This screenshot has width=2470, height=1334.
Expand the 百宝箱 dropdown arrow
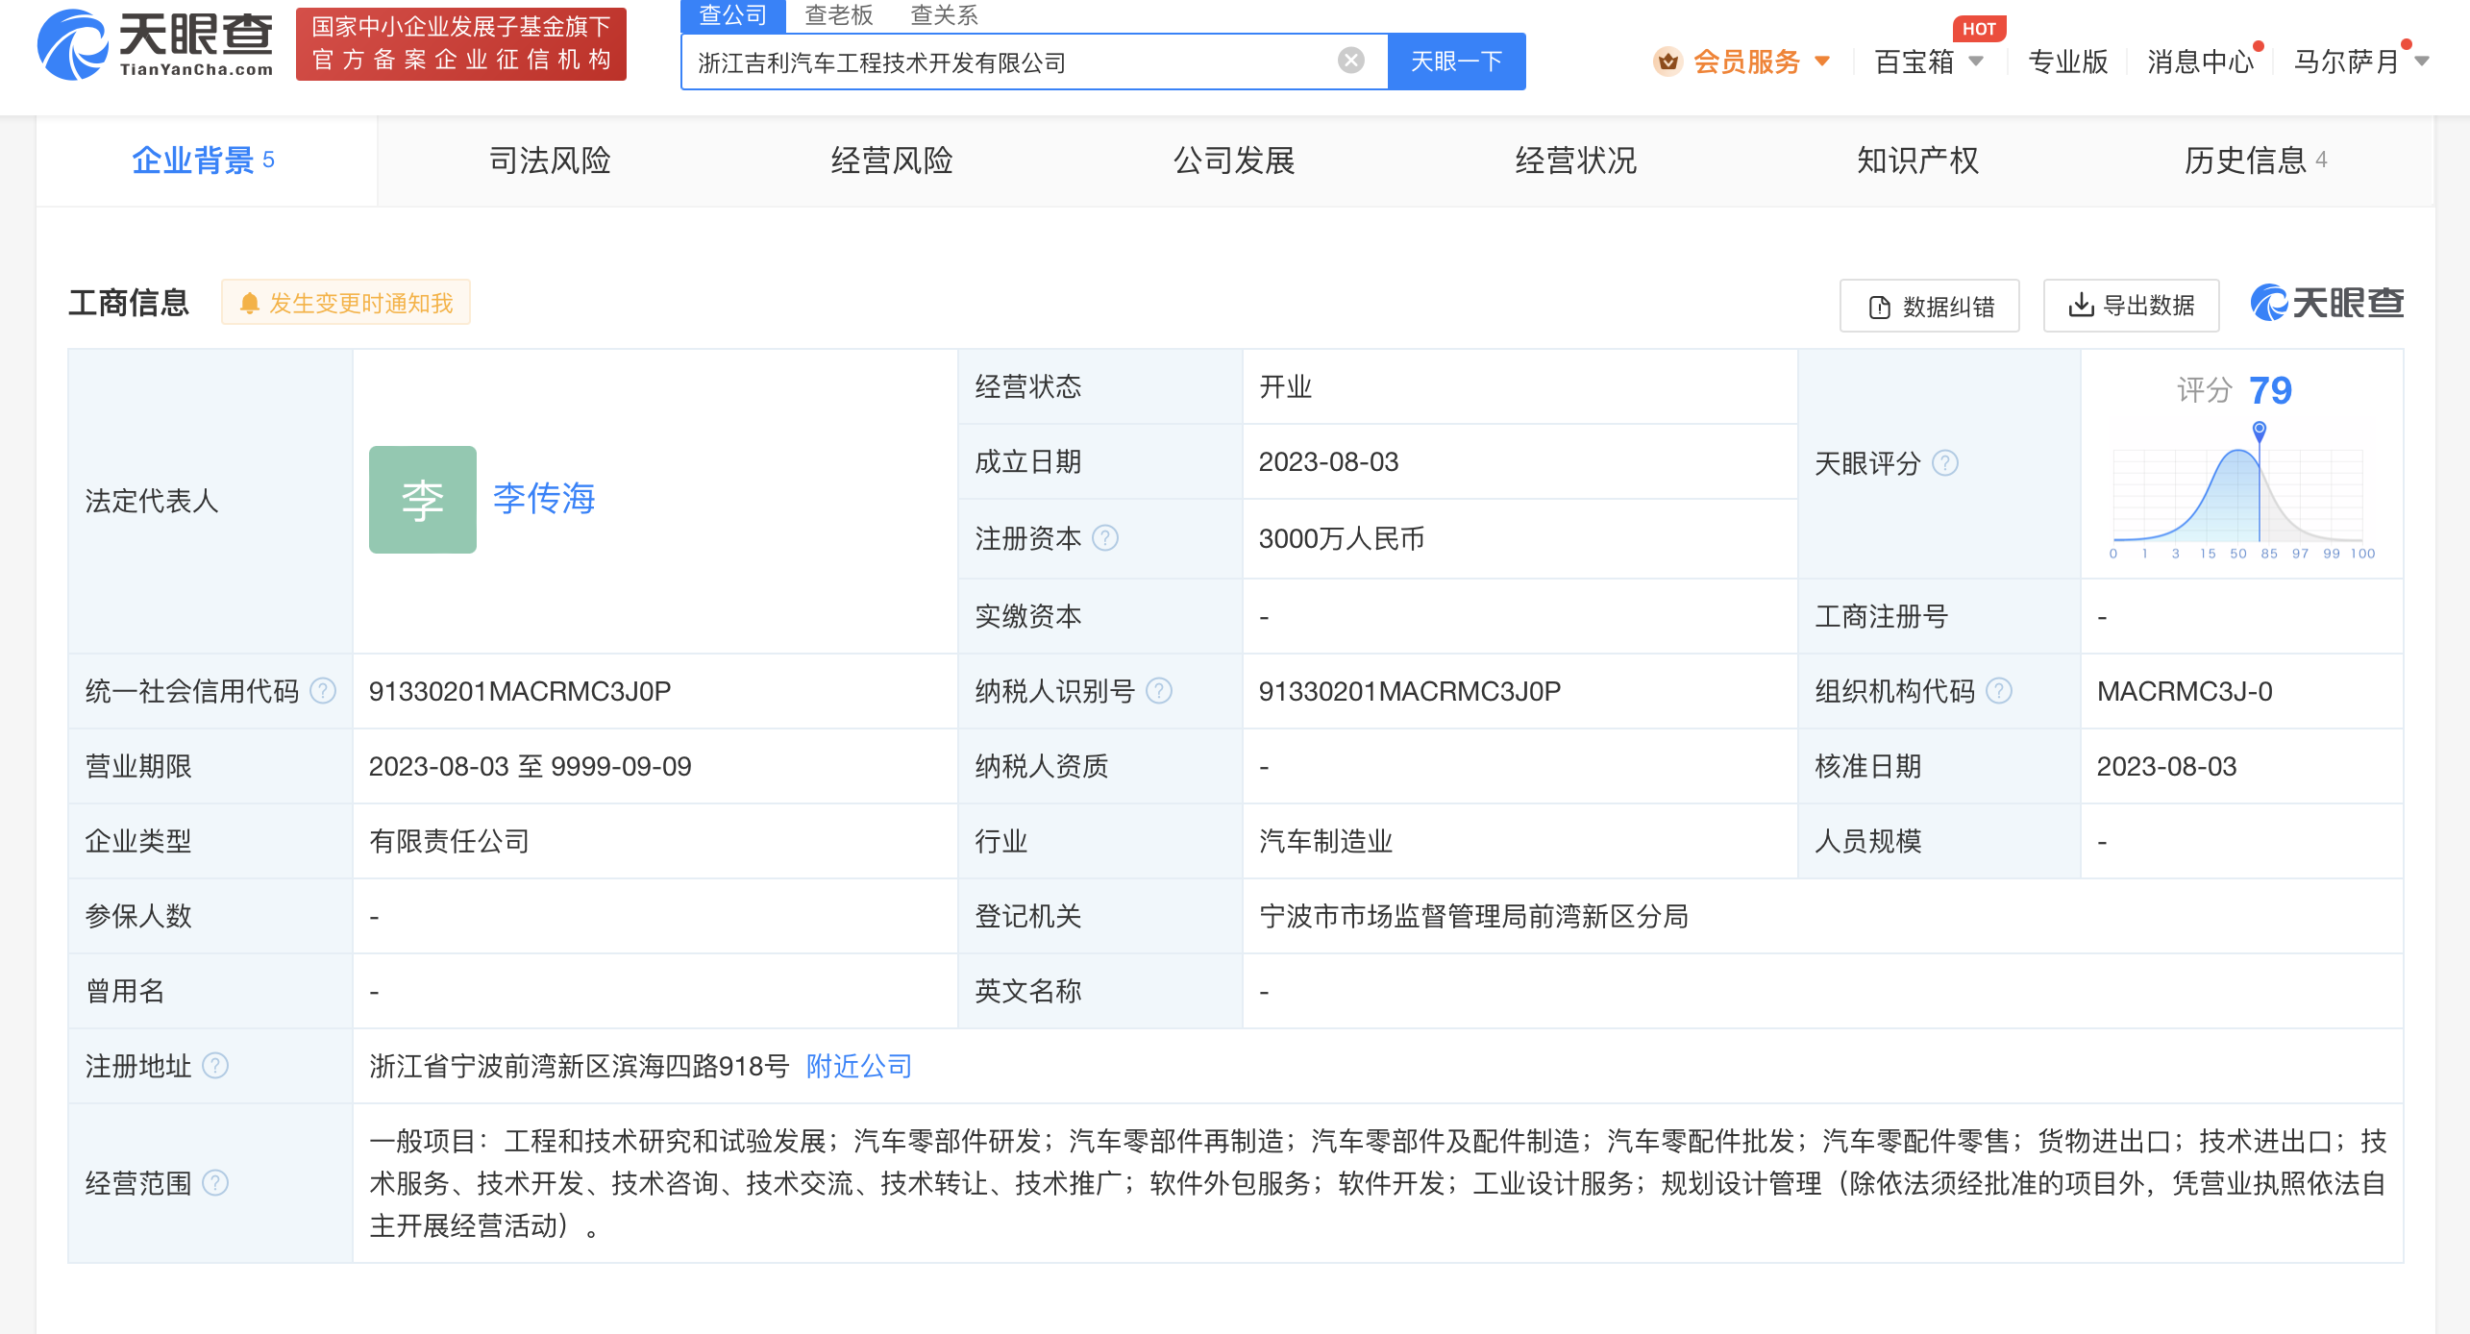click(x=1976, y=62)
